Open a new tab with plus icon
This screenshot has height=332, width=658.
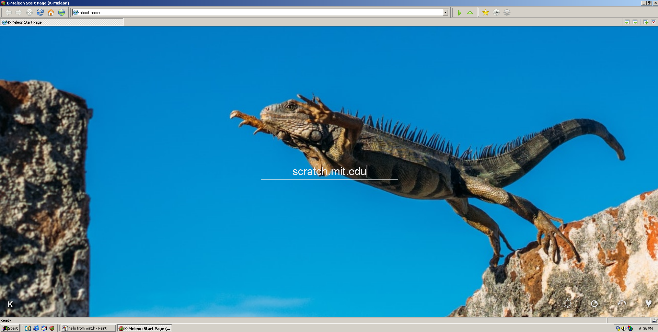(645, 22)
